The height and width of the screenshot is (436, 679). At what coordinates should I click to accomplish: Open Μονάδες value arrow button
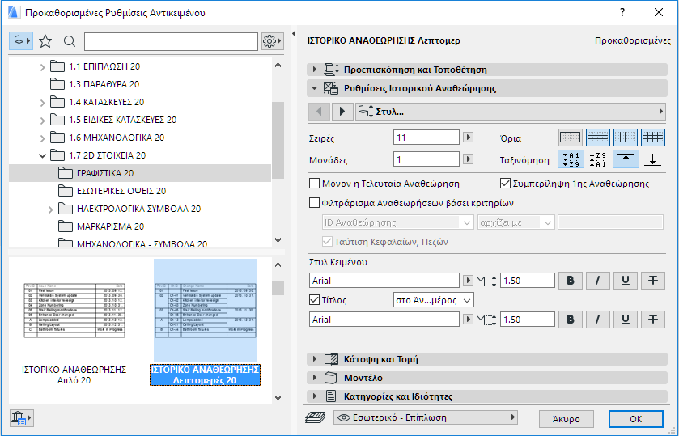click(x=468, y=159)
